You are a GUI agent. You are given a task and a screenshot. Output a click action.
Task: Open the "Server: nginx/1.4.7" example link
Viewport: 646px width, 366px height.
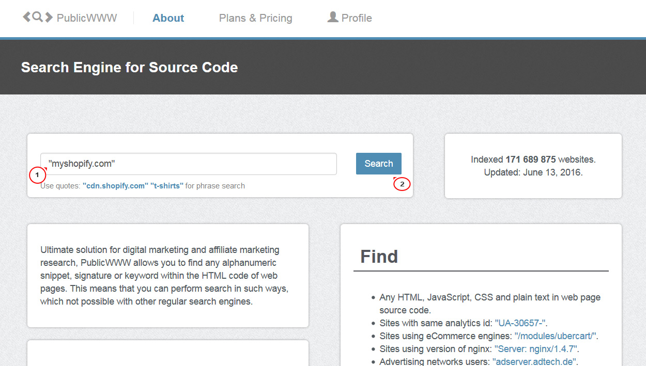click(536, 349)
